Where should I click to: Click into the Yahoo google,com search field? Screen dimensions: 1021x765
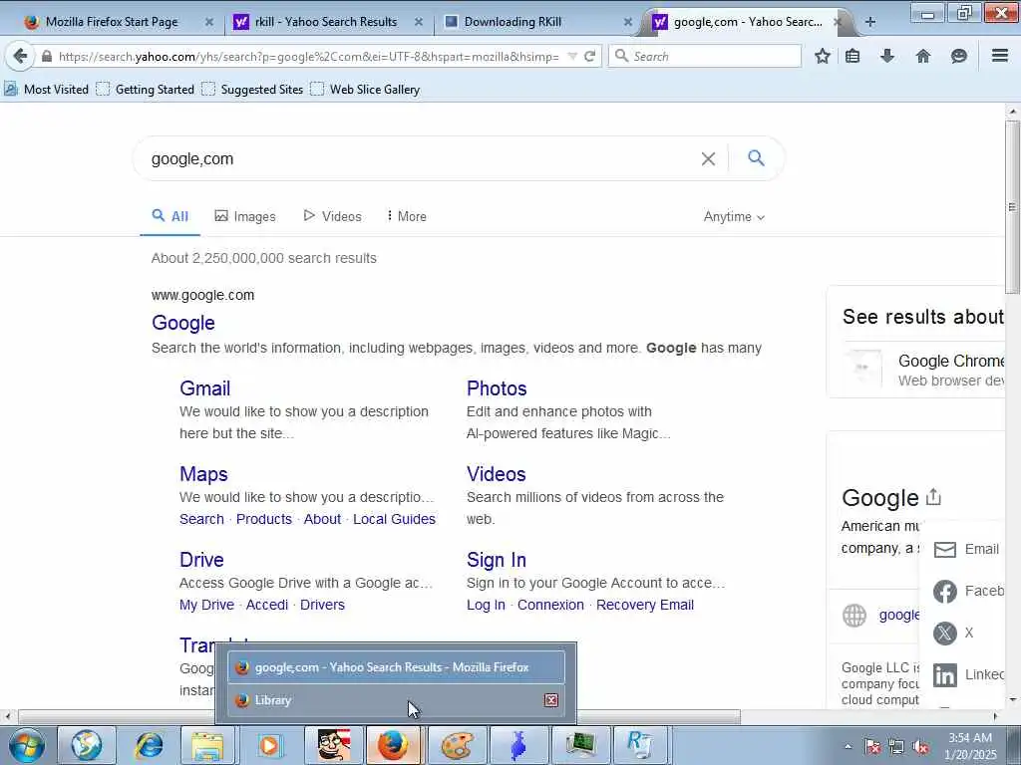pyautogui.click(x=417, y=158)
